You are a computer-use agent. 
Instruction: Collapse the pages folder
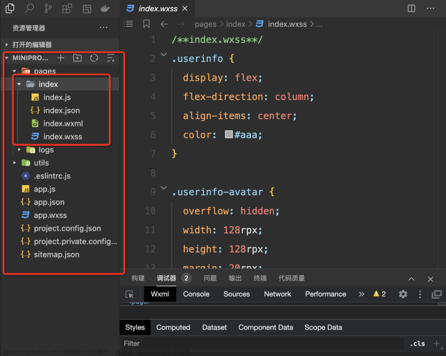coord(14,71)
